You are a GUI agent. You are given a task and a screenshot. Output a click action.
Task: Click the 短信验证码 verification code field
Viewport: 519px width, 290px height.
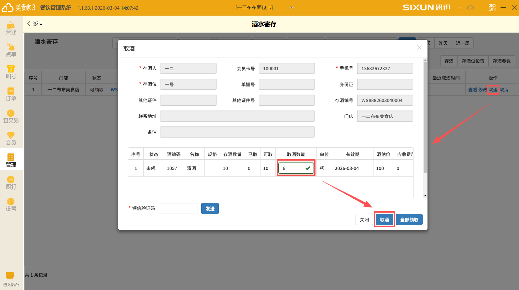[178, 208]
